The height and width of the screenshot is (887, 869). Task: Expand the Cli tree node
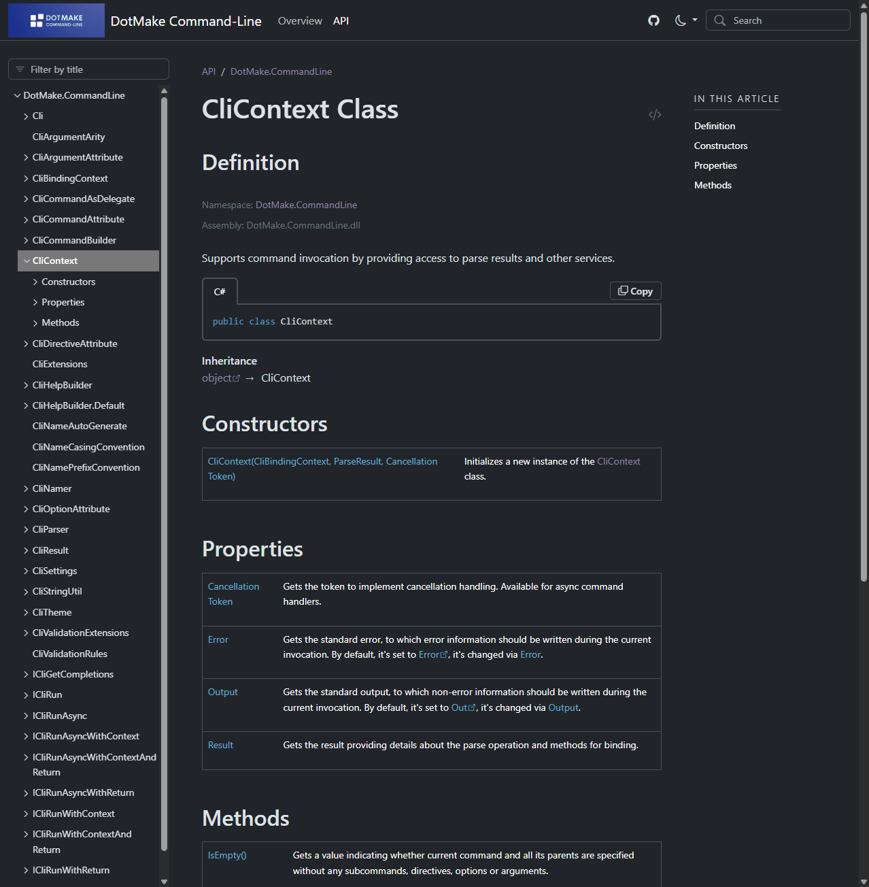point(26,116)
